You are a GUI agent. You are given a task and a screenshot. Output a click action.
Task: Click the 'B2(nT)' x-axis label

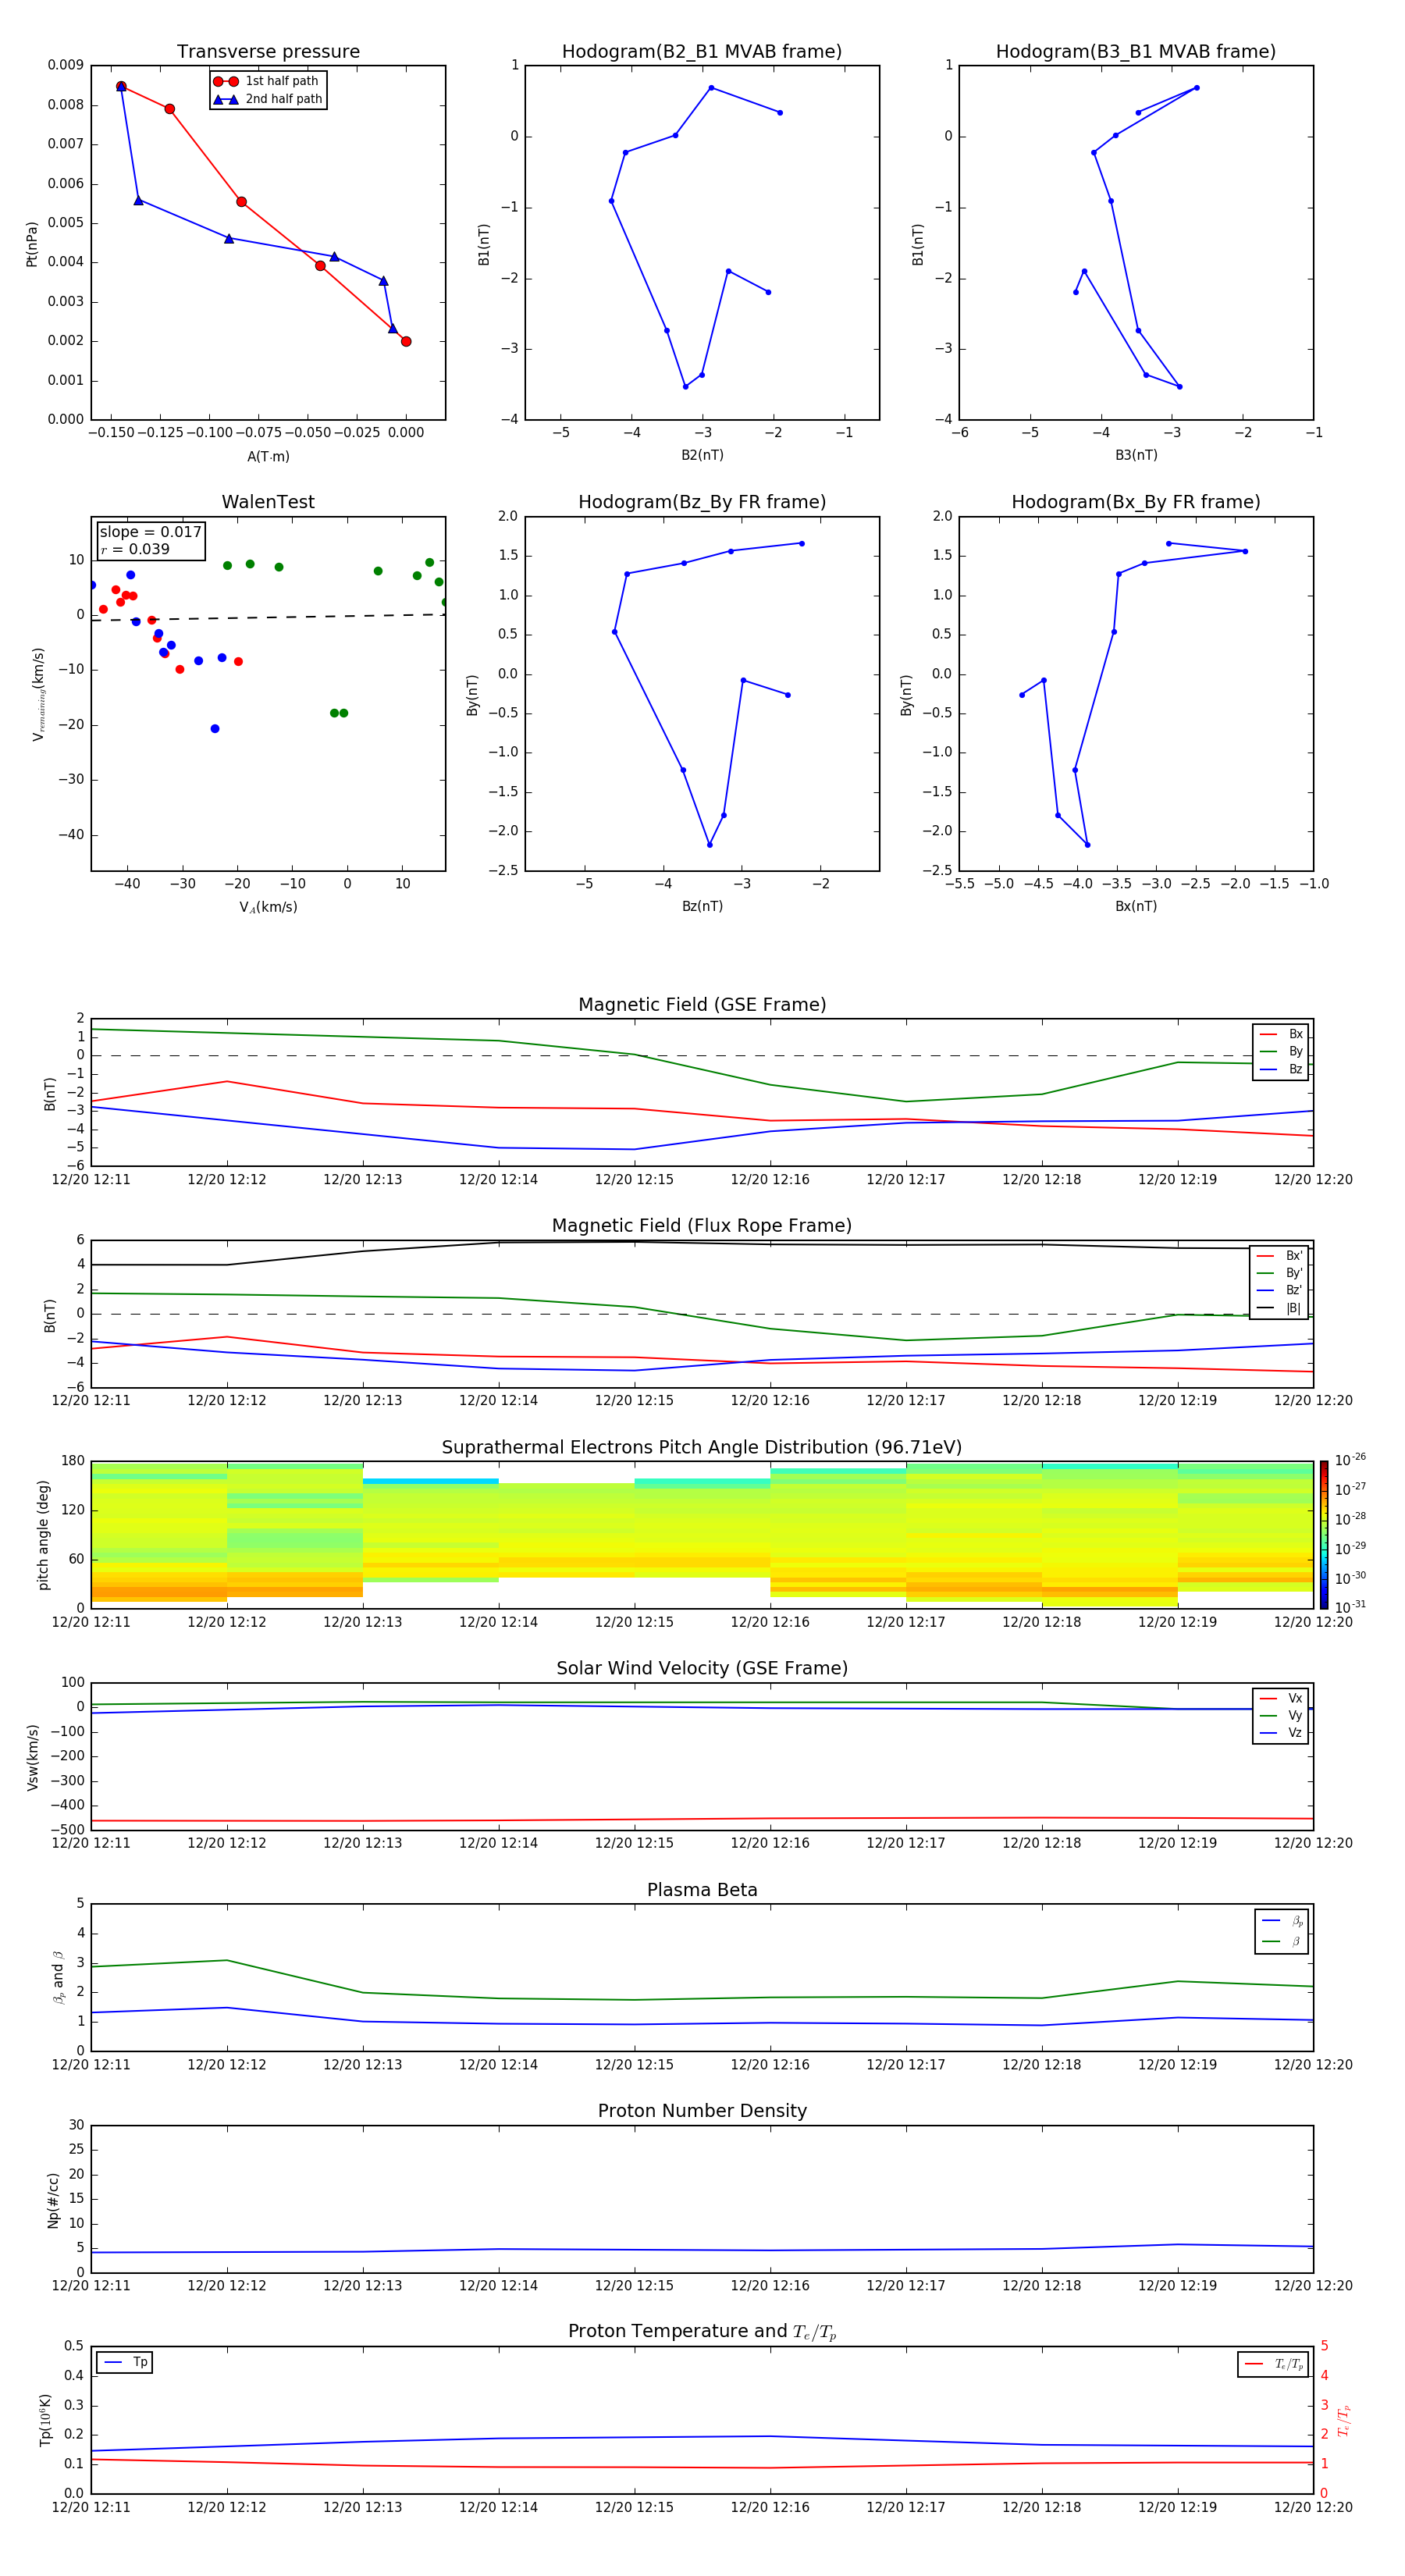[702, 455]
